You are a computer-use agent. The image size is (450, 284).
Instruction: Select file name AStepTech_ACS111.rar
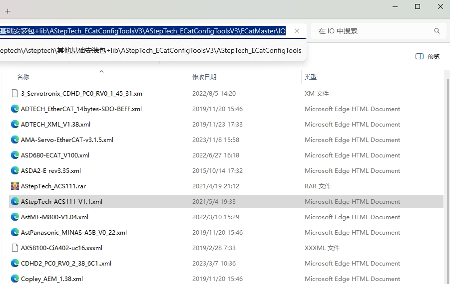tap(53, 186)
